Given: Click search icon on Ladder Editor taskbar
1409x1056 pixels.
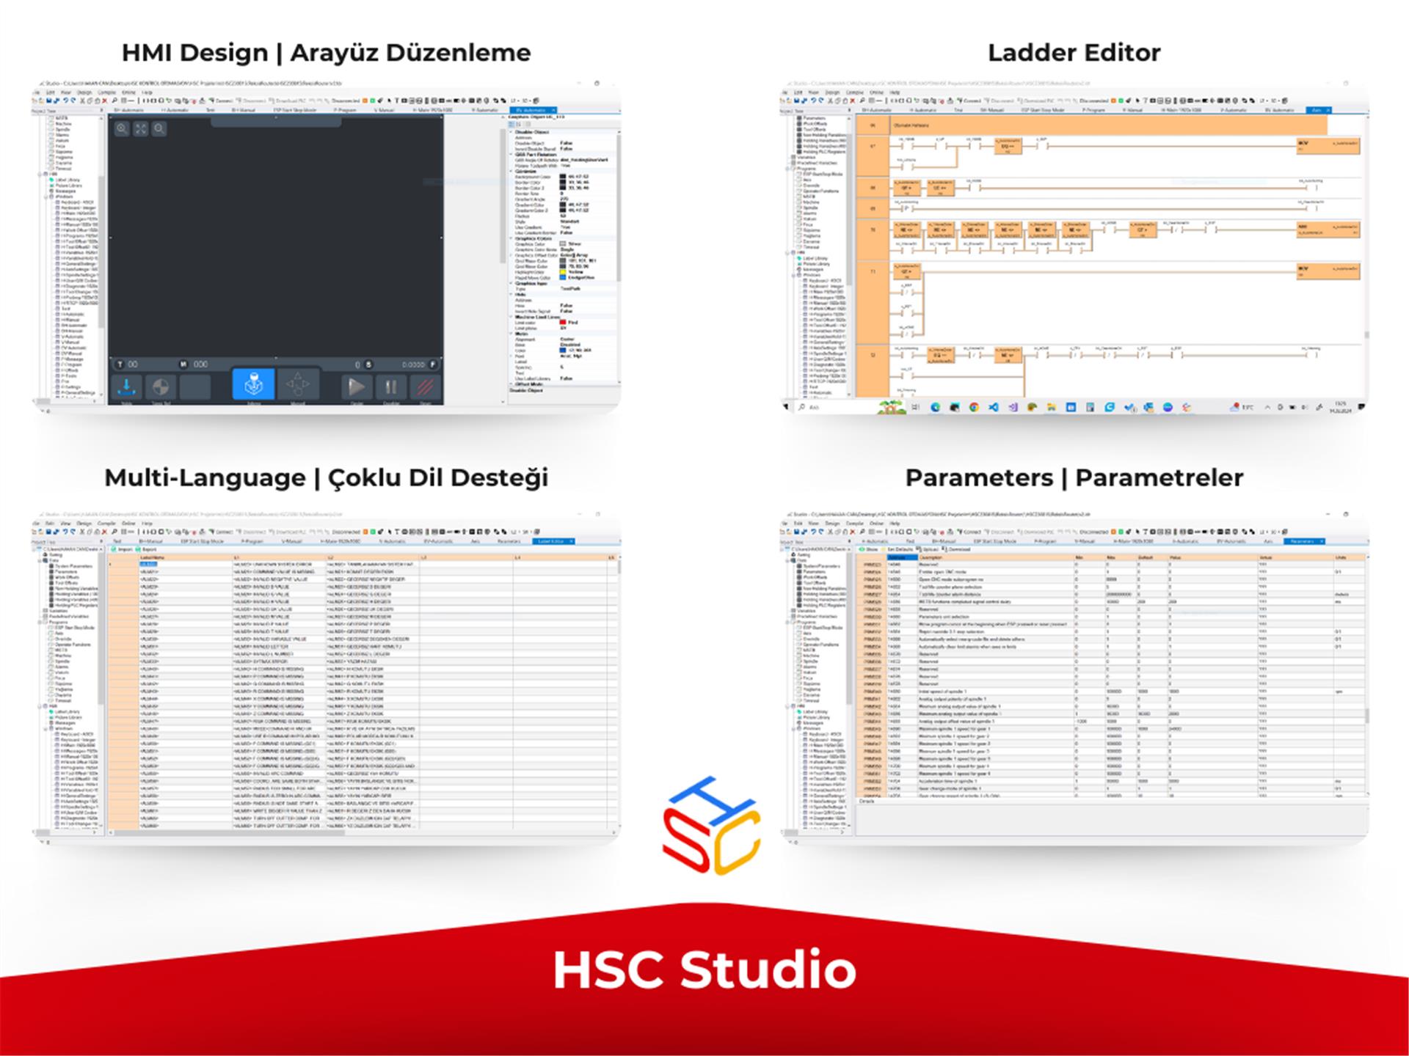Looking at the screenshot, I should (801, 407).
